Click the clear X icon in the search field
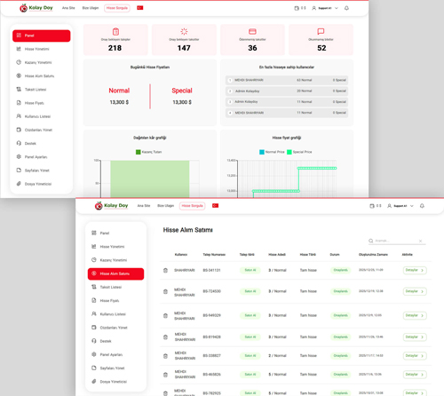 click(x=420, y=241)
